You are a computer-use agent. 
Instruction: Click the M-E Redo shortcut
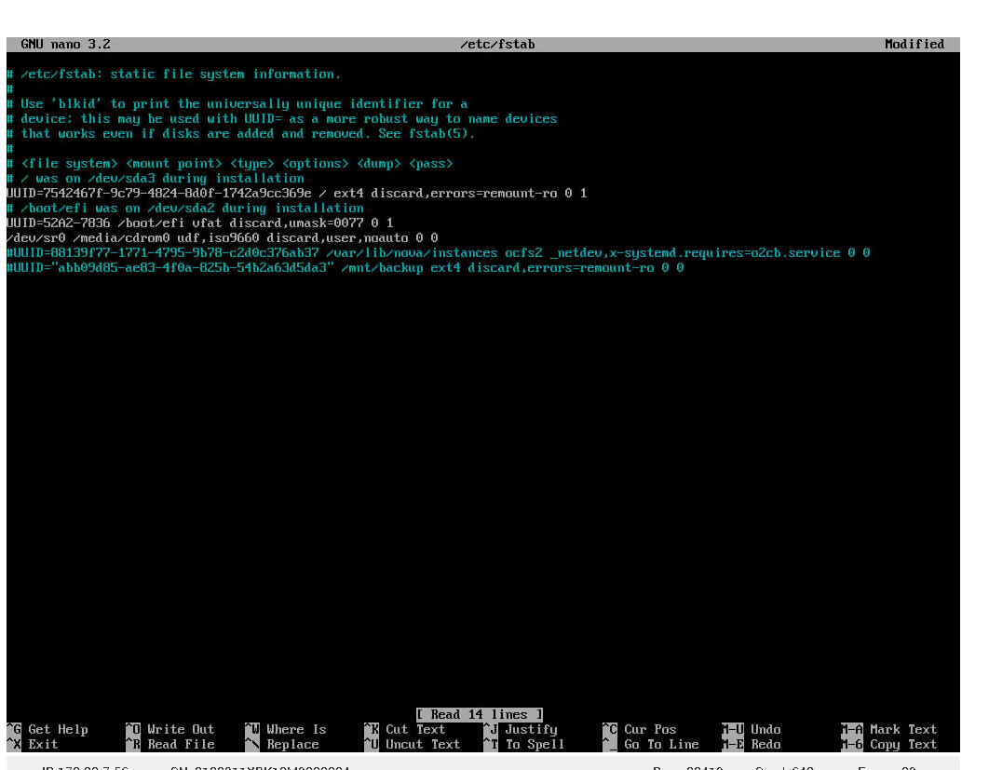[x=751, y=744]
